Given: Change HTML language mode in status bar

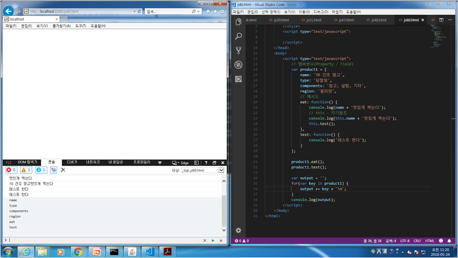Looking at the screenshot, I should pos(429,241).
